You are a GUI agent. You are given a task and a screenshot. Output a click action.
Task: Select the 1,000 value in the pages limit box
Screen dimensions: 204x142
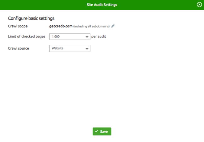pyautogui.click(x=56, y=37)
